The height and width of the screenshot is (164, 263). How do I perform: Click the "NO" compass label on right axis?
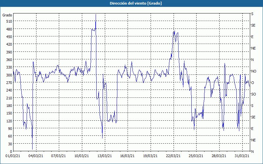pos(254,71)
